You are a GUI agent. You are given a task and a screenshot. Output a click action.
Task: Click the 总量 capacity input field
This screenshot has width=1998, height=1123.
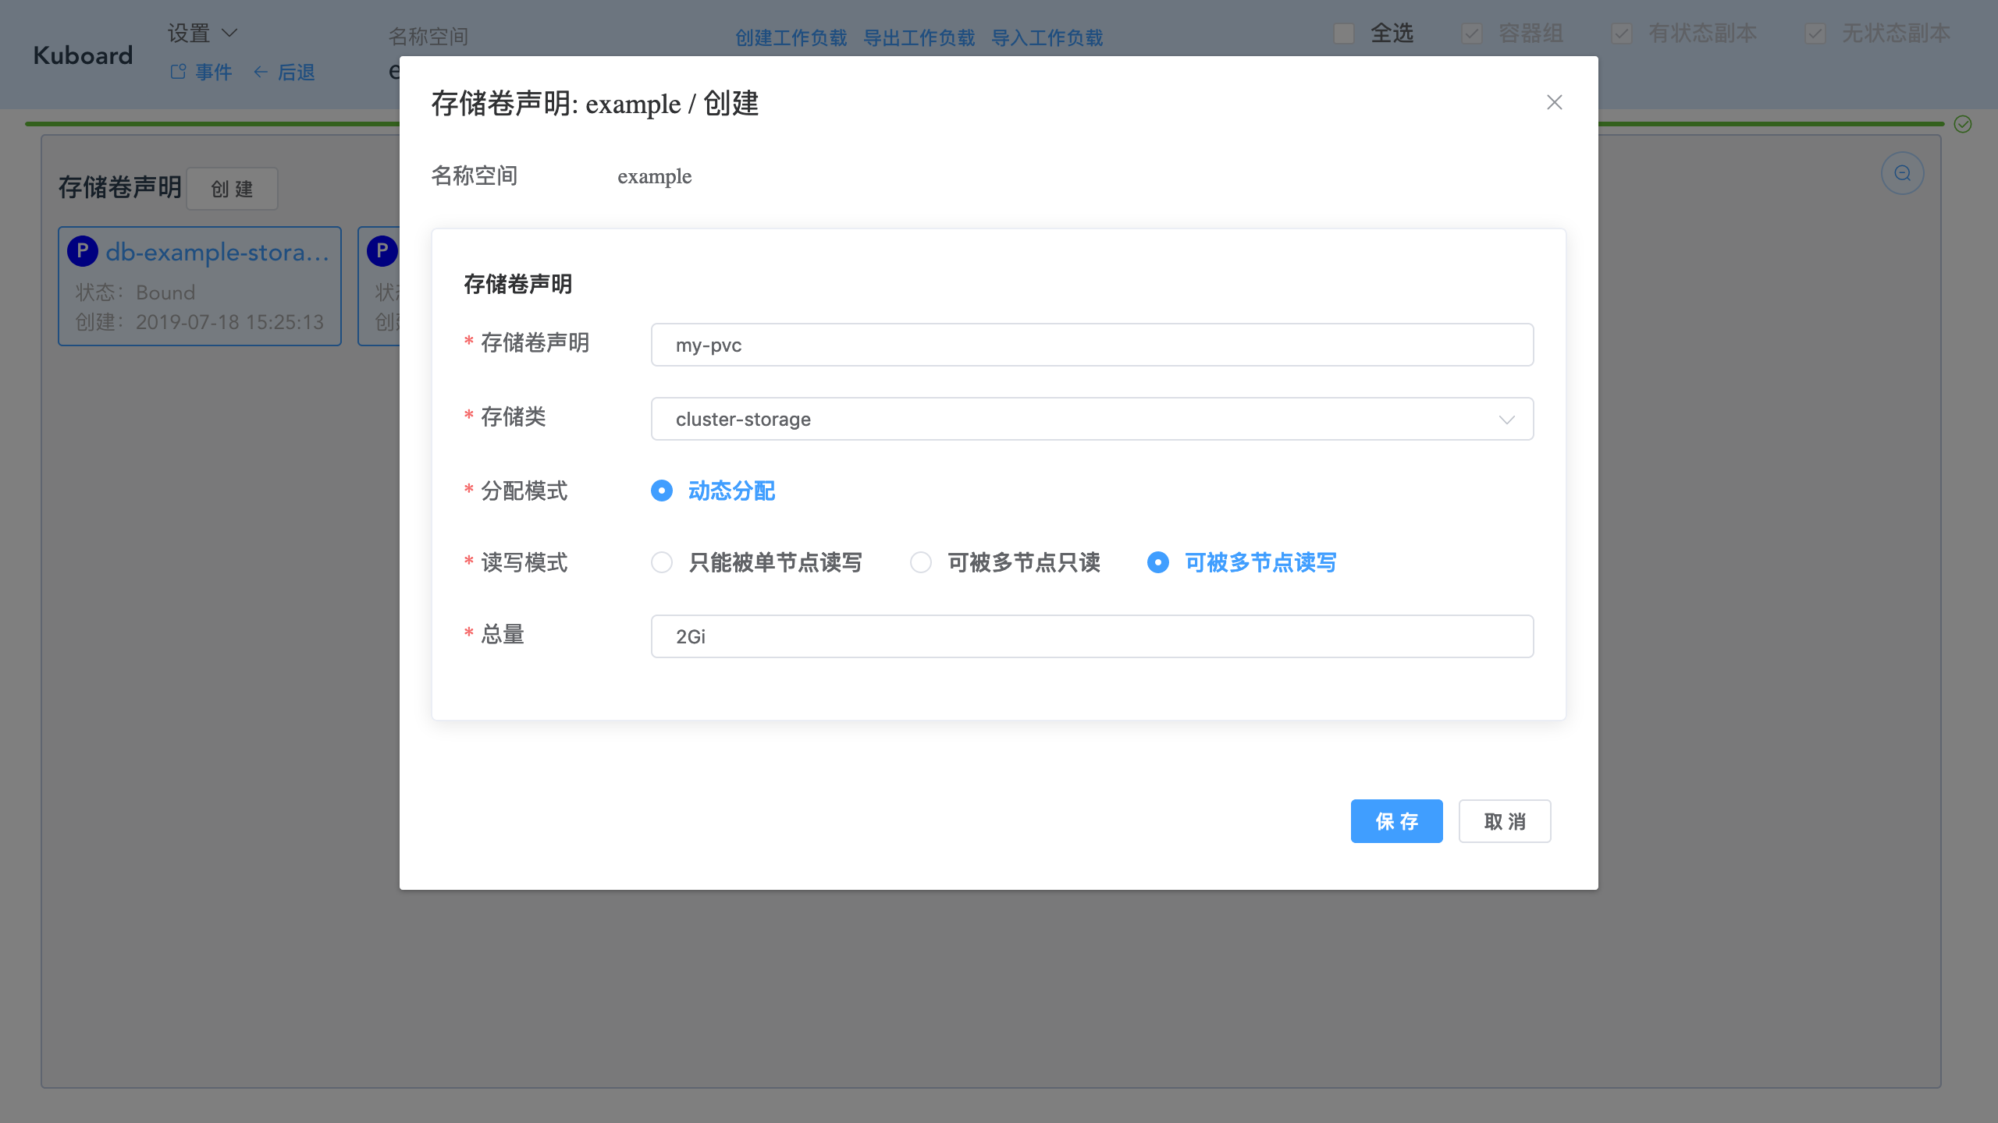click(x=1091, y=636)
